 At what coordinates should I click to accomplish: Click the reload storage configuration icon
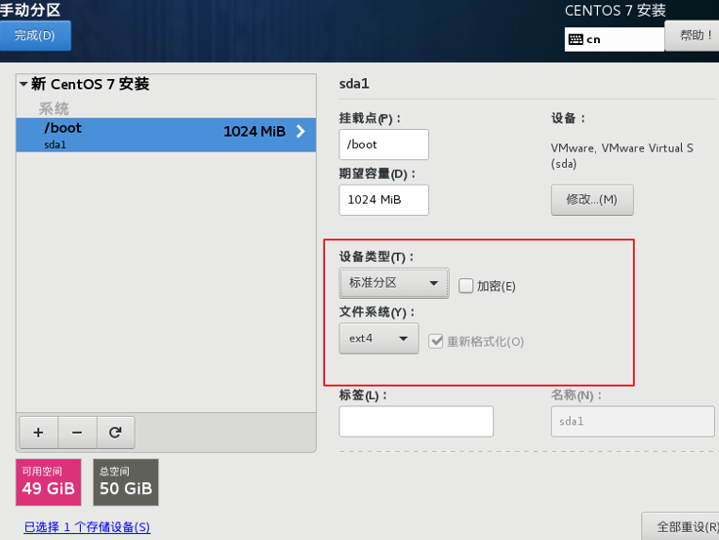click(115, 433)
